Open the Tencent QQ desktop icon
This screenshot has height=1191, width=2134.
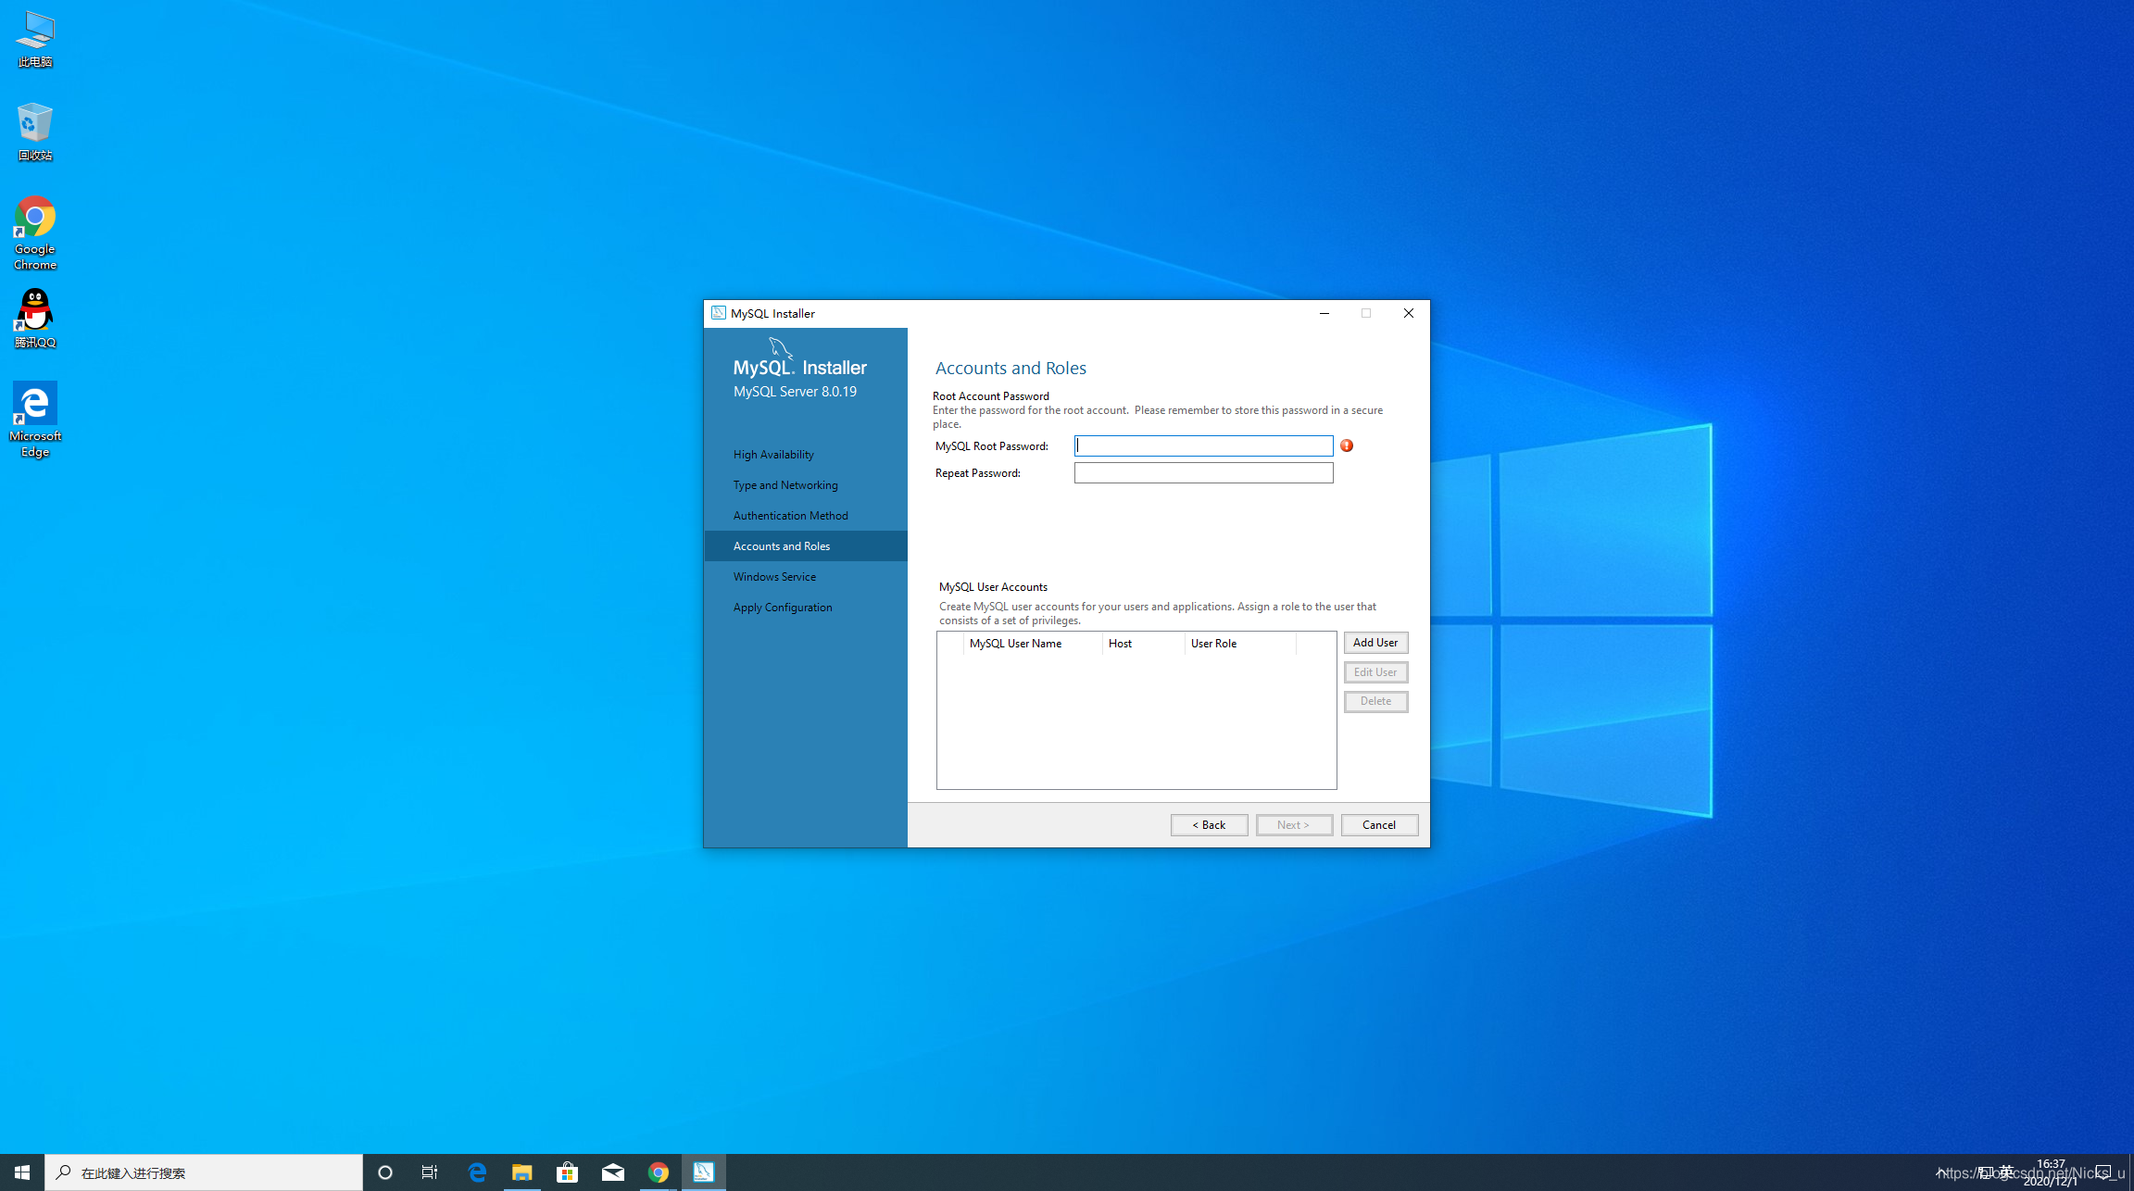(x=35, y=318)
